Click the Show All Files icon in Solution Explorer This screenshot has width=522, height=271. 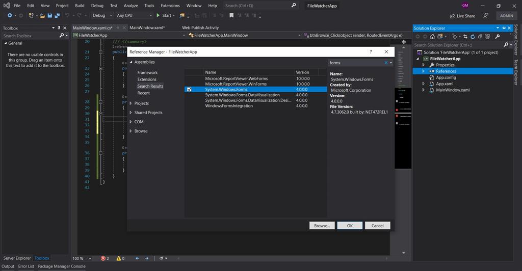coord(487,37)
